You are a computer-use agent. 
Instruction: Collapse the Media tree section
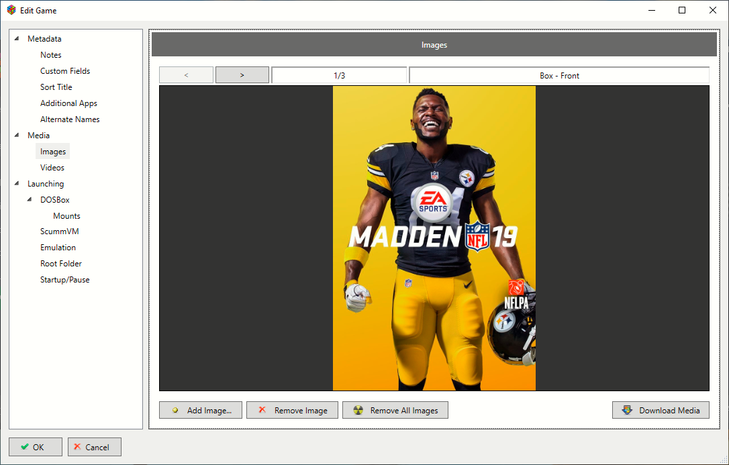(x=17, y=135)
